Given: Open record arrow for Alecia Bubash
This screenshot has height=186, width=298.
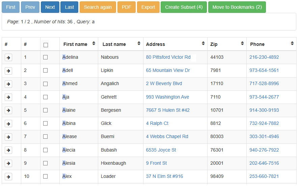Looking at the screenshot, I should pyautogui.click(x=8, y=150).
